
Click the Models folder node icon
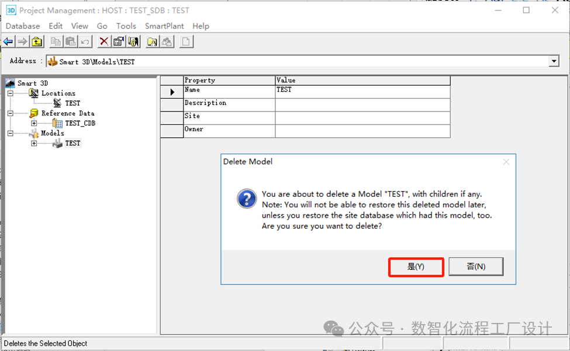34,133
